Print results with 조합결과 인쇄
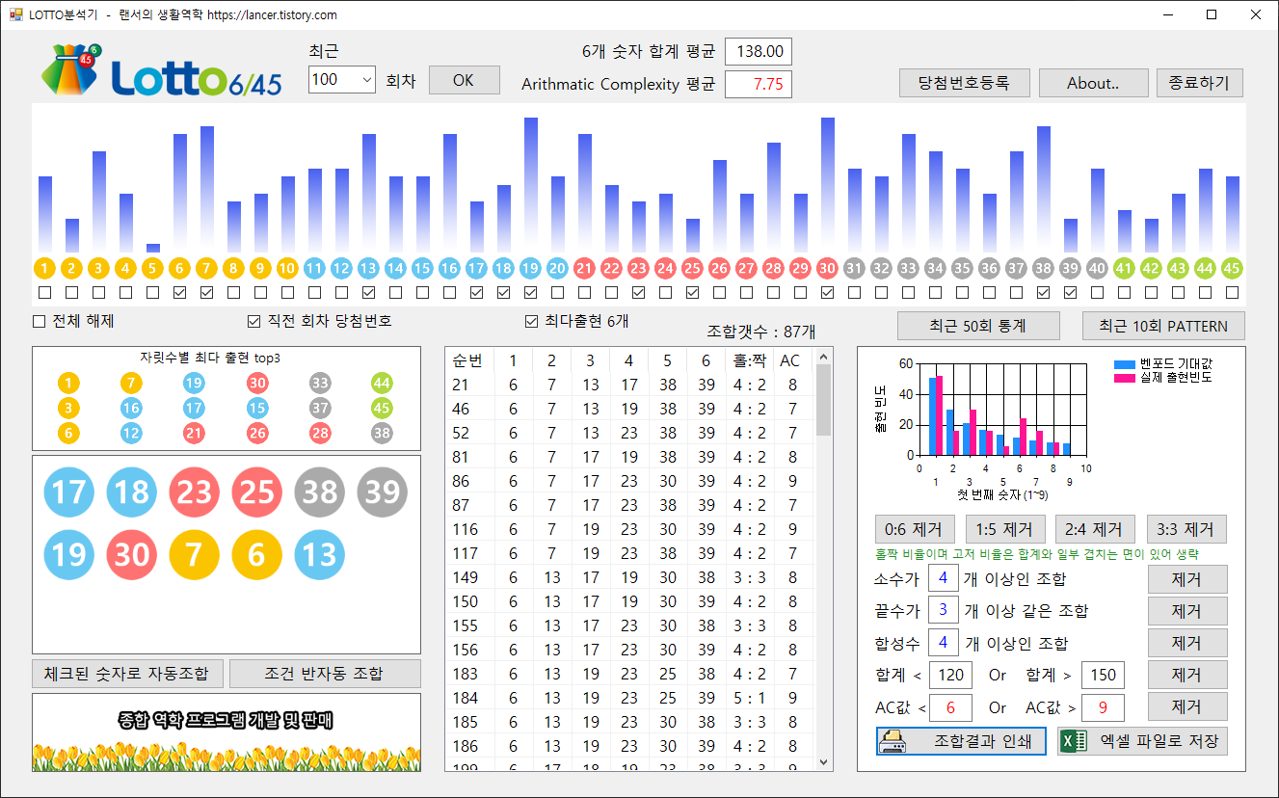Viewport: 1279px width, 798px height. click(x=961, y=741)
